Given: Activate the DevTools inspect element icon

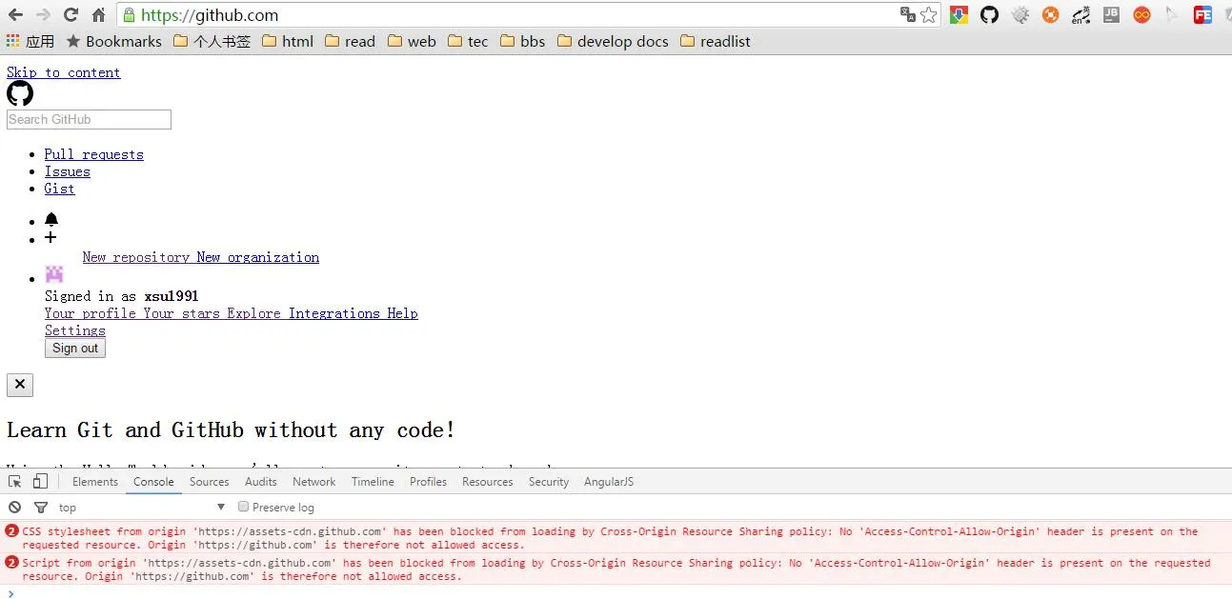Looking at the screenshot, I should tap(15, 482).
